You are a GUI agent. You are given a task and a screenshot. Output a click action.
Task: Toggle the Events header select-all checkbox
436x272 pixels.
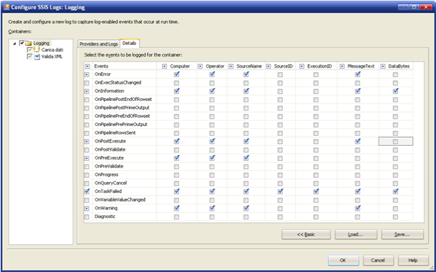(x=87, y=66)
